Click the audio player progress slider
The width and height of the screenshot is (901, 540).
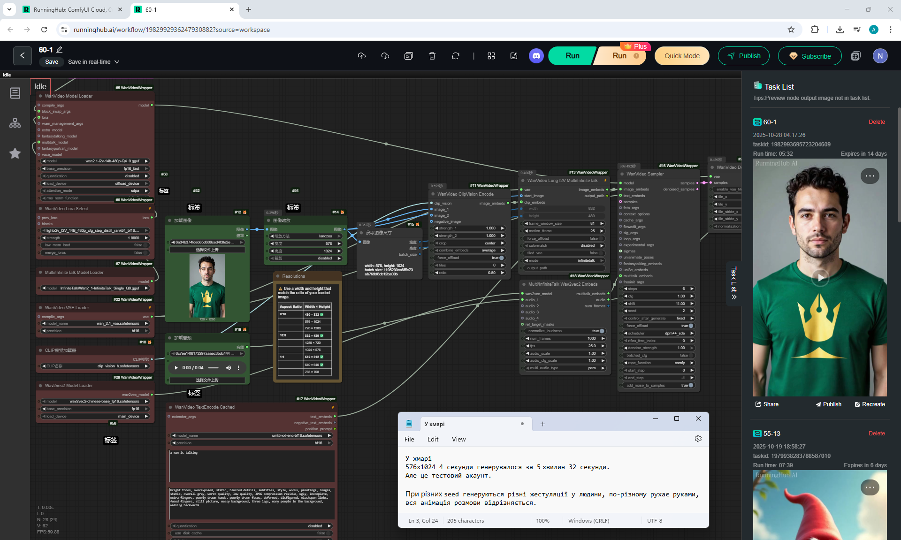[214, 368]
